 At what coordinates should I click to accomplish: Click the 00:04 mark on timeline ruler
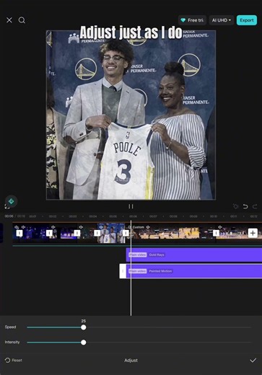click(x=93, y=216)
